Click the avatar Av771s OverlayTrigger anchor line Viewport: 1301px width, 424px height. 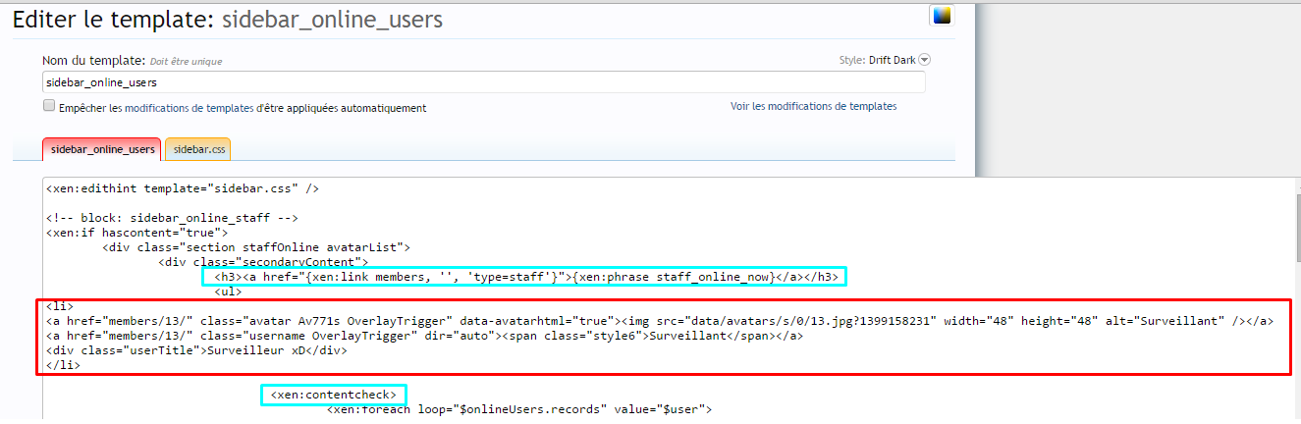(660, 321)
